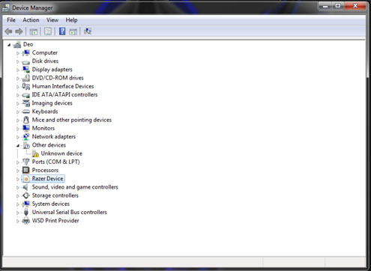Expand the Disk drives category arrow
Image resolution: width=371 pixels, height=271 pixels.
coord(18,61)
